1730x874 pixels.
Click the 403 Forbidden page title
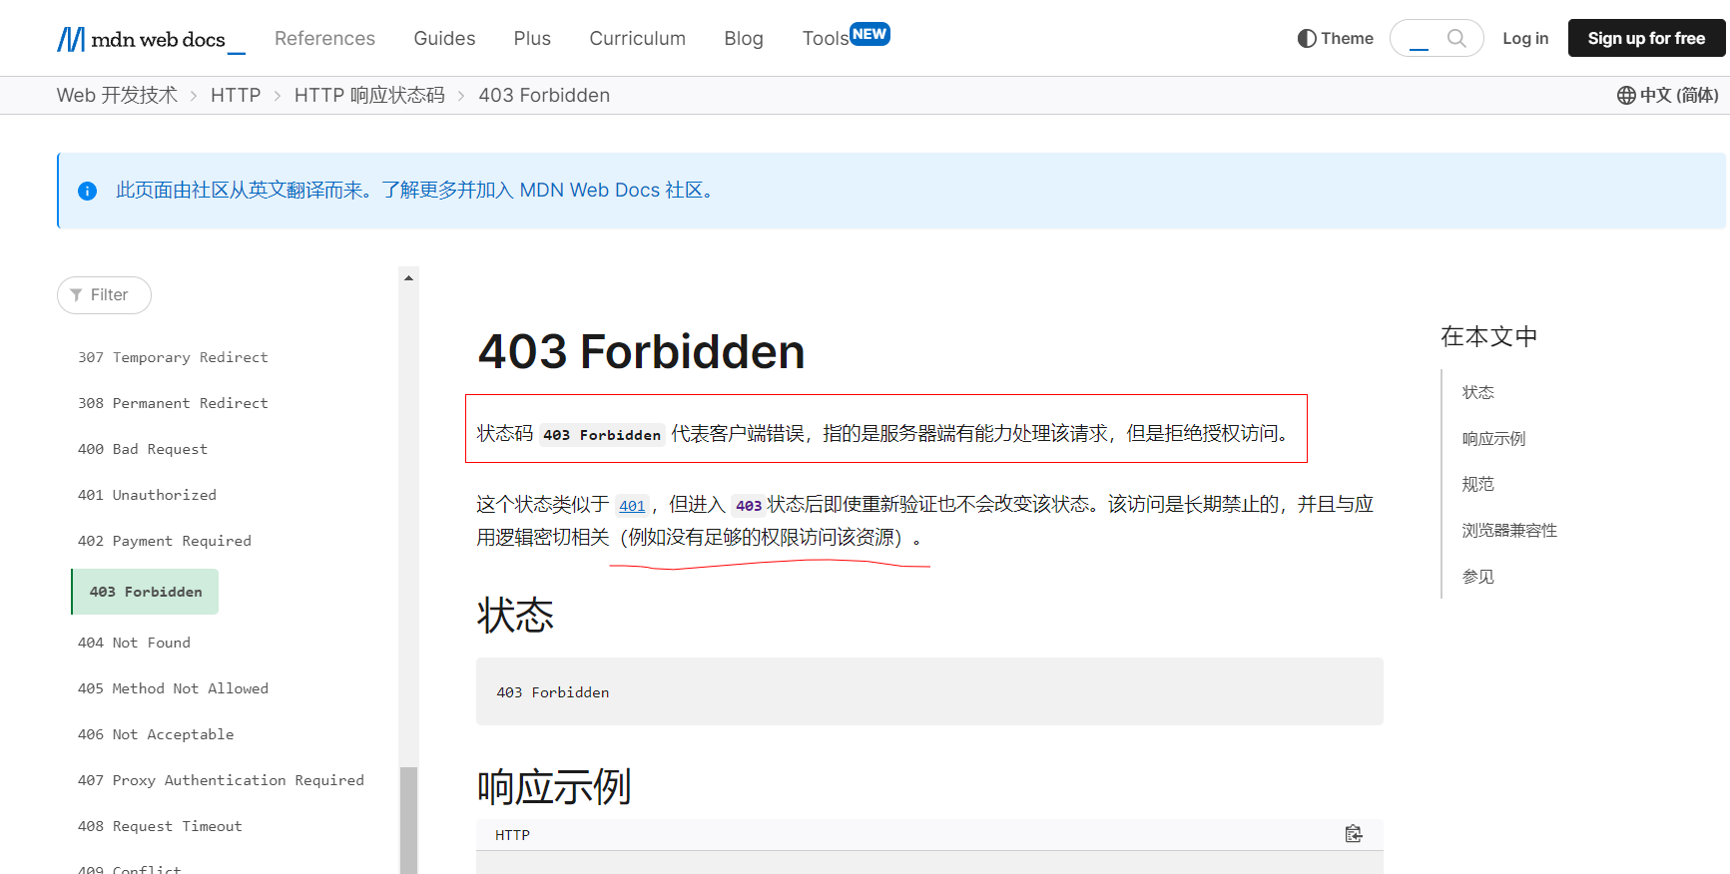(641, 351)
